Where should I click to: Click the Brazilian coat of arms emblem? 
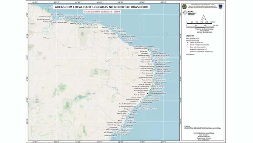(x=184, y=7)
